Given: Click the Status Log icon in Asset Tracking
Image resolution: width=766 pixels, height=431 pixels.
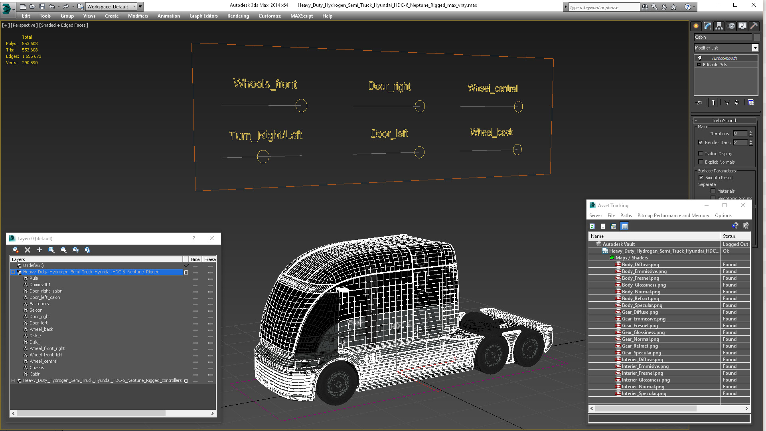Looking at the screenshot, I should 603,226.
